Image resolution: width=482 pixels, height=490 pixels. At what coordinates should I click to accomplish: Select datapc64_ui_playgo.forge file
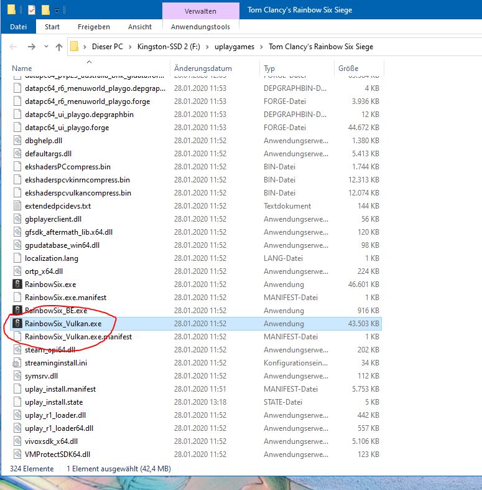tap(67, 128)
